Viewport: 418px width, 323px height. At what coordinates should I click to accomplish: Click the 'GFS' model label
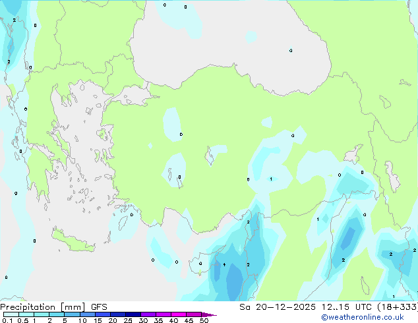99,307
